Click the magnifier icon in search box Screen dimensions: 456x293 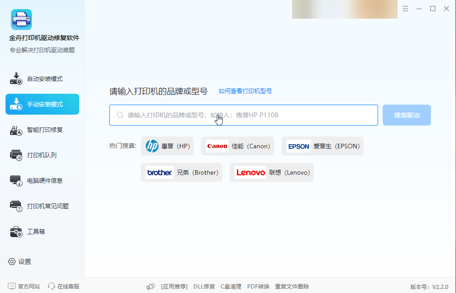[x=120, y=115]
